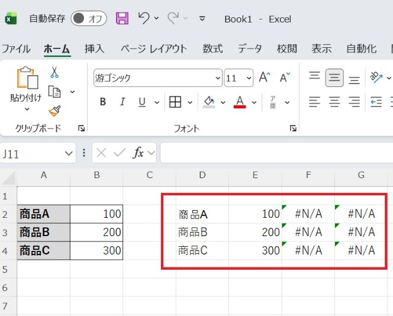Click the phonetic guide (ア亜) icon
The image size is (393, 316).
273,102
